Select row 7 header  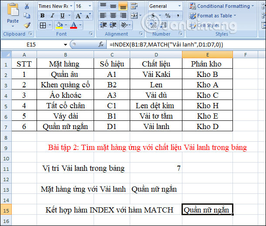tap(6, 127)
